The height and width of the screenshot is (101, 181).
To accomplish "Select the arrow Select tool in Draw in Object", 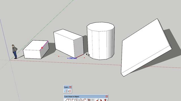I will click(101, 100).
